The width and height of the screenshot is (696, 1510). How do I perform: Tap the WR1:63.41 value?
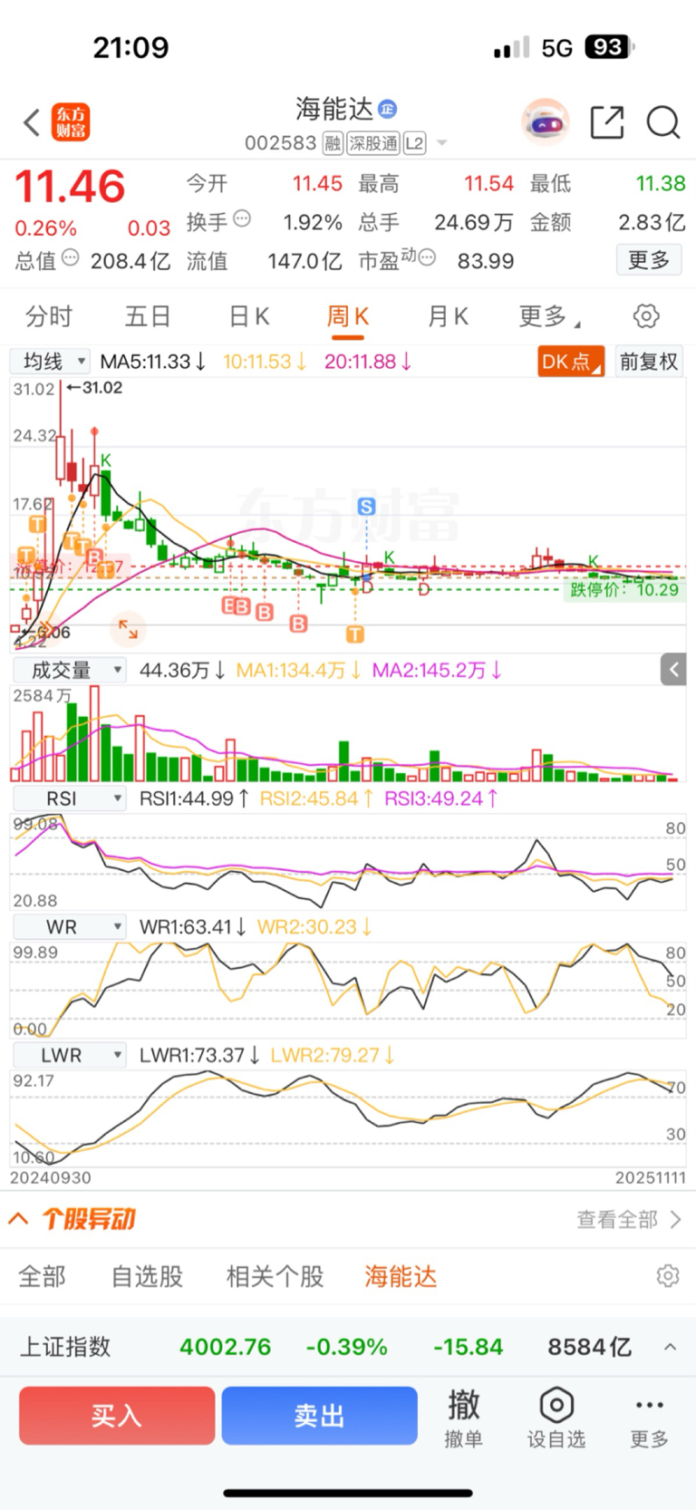pyautogui.click(x=192, y=927)
